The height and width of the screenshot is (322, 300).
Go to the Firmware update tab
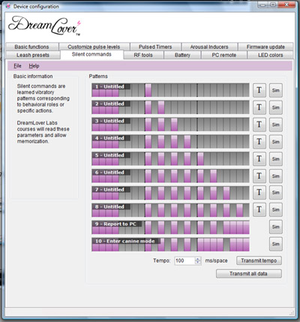coord(265,47)
